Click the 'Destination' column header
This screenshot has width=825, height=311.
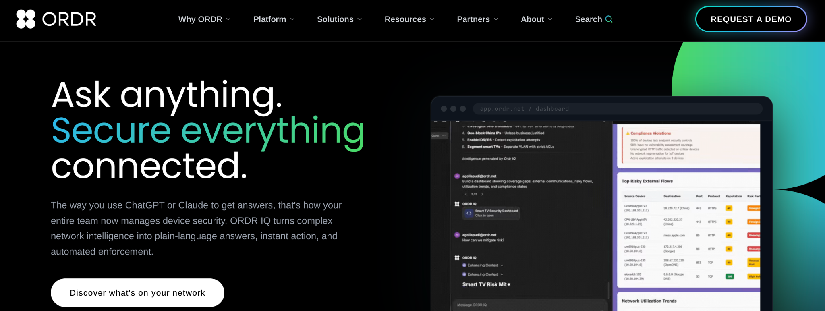(672, 196)
